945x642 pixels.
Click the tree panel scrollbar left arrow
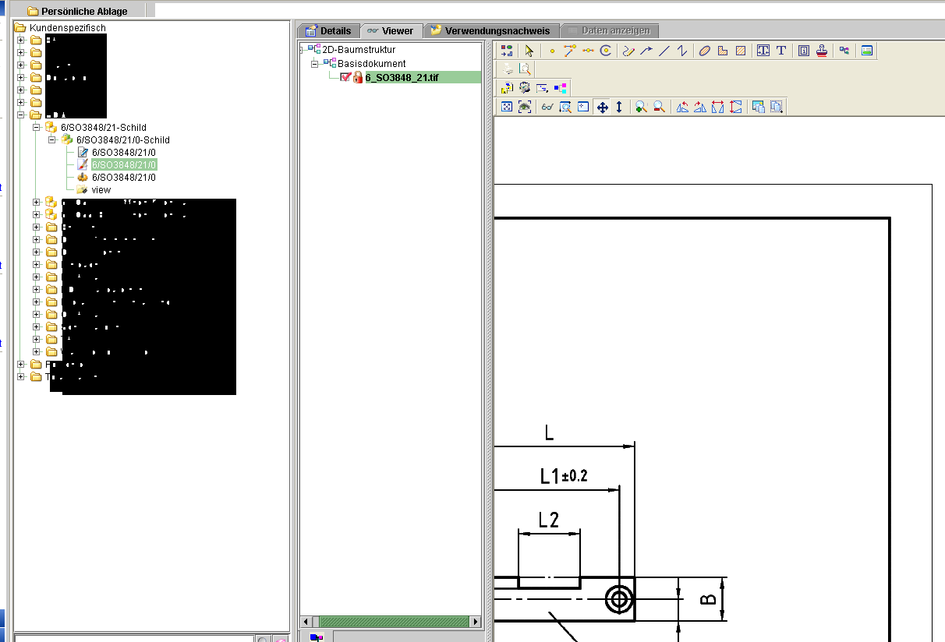click(306, 622)
